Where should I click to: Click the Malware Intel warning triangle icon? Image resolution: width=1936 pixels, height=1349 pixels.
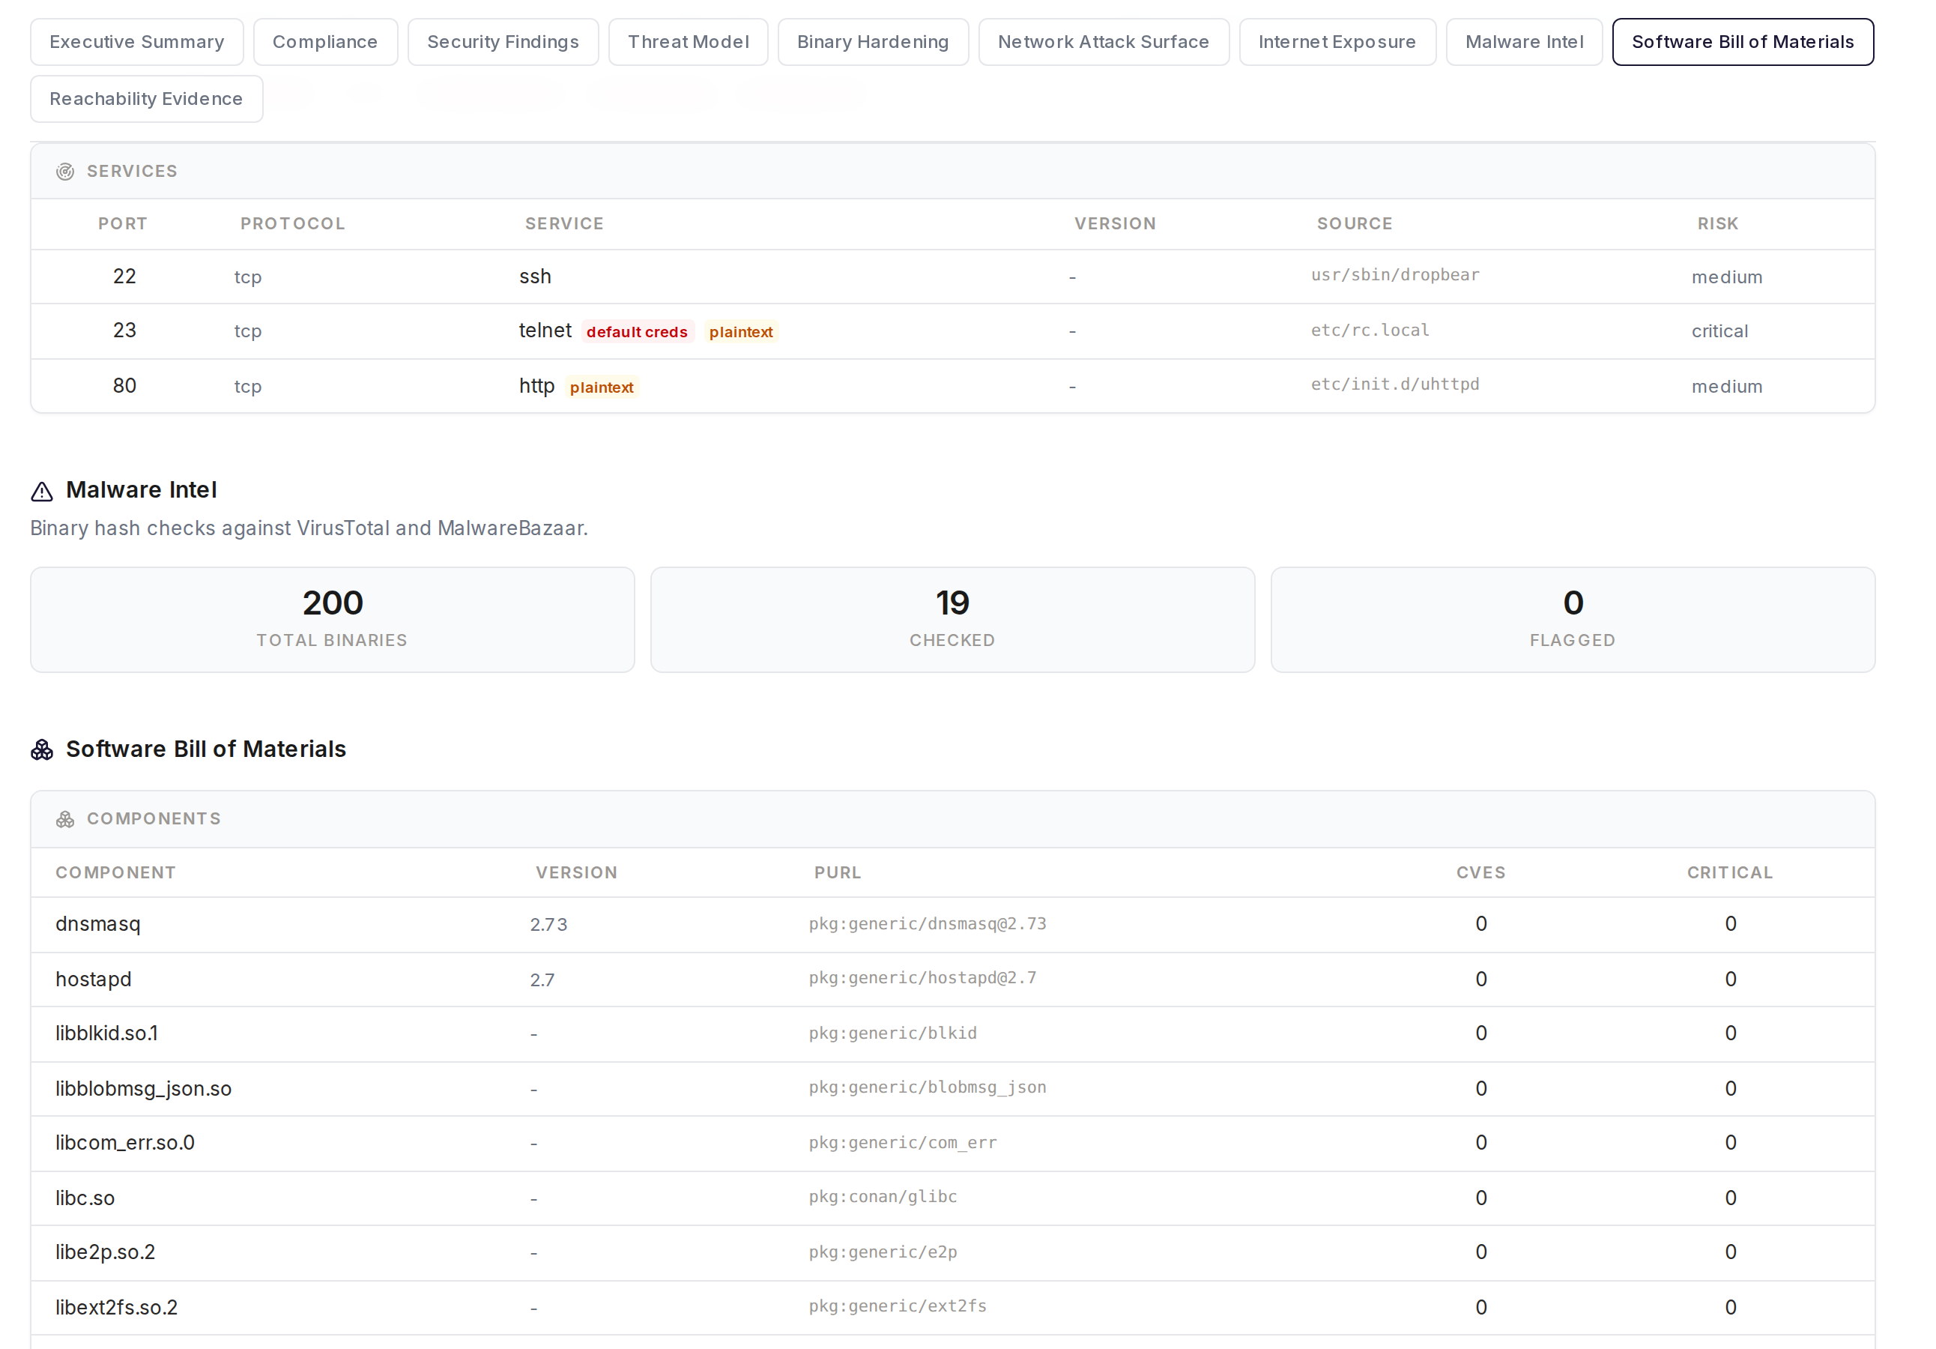[42, 491]
